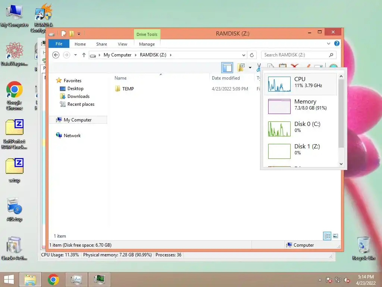Switch to the Share ribbon tab
This screenshot has width=382, height=287.
(101, 44)
